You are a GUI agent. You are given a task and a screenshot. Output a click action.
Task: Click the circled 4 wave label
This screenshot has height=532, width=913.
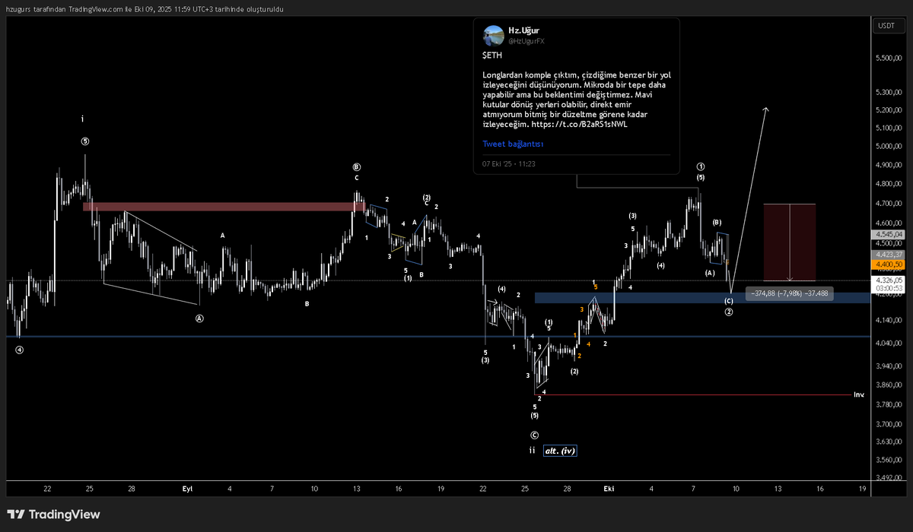(x=19, y=350)
